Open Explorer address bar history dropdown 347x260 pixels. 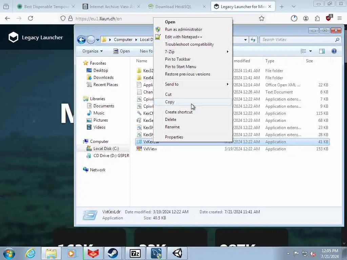(245, 40)
